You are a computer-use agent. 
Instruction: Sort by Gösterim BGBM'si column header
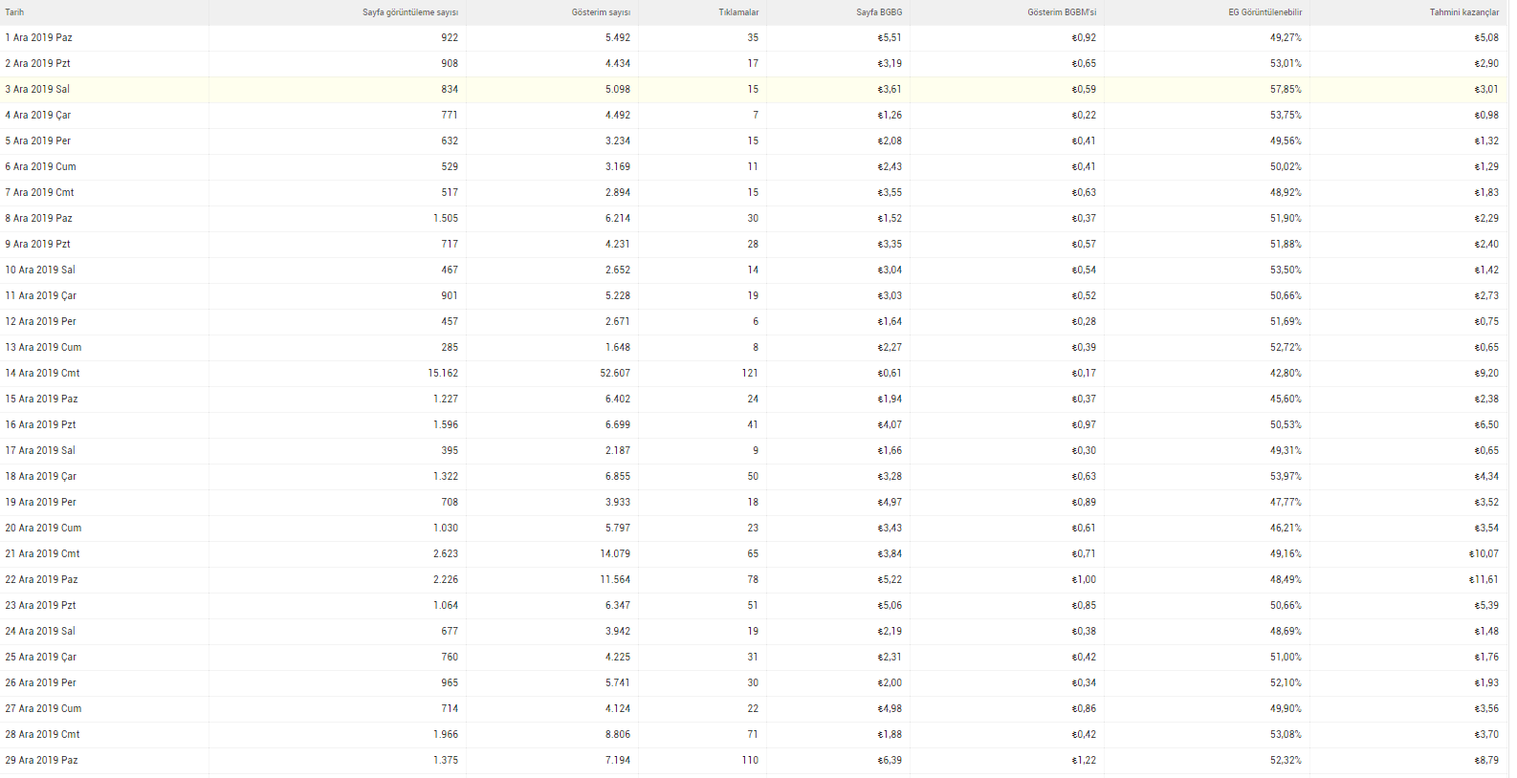click(1062, 12)
